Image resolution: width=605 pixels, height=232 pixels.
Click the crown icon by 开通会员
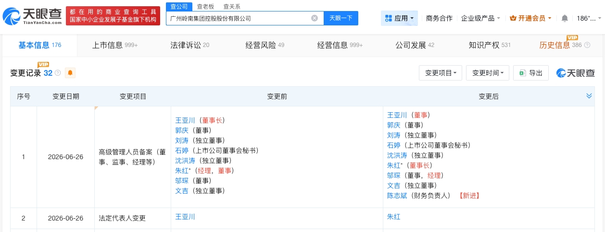[513, 18]
